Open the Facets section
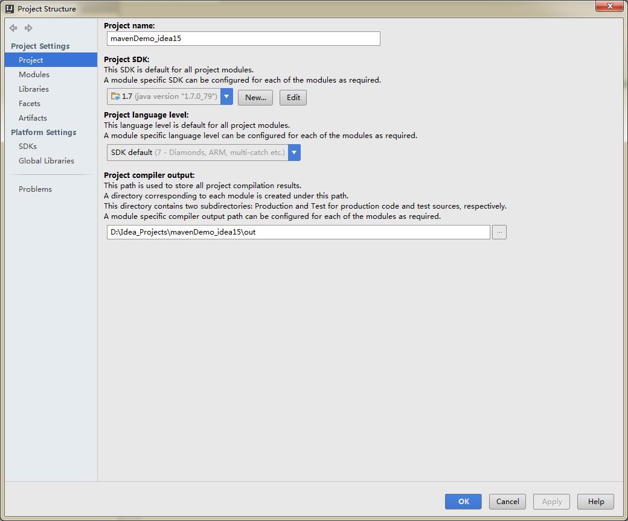628x521 pixels. (x=29, y=103)
